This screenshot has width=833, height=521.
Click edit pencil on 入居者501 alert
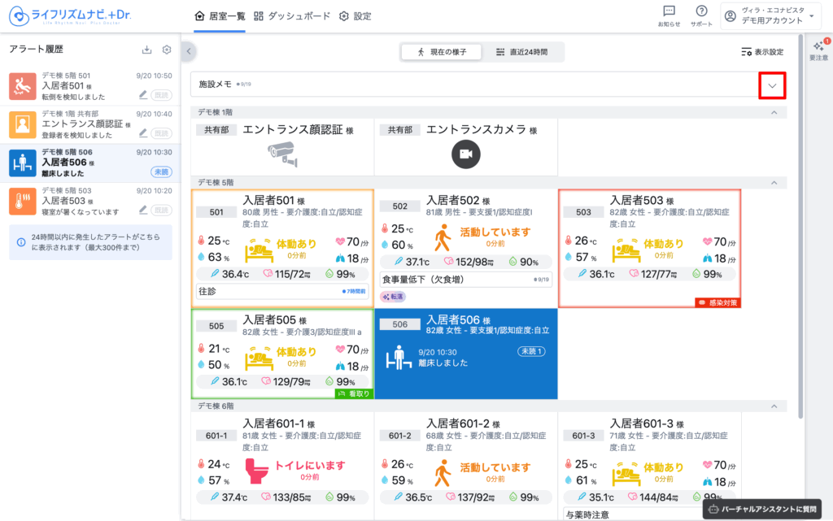[143, 93]
